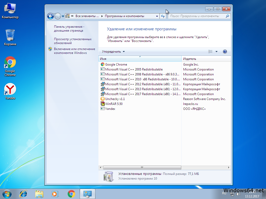The image size is (266, 199).
Task: Open the help question mark button
Action: 225,52
